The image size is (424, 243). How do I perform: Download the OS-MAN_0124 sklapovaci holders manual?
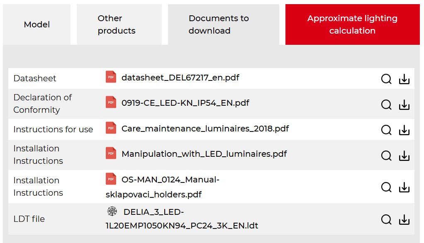point(404,187)
